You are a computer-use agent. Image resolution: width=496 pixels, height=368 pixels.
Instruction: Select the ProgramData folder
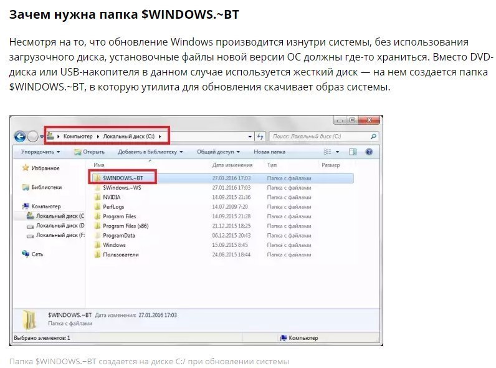click(x=118, y=235)
